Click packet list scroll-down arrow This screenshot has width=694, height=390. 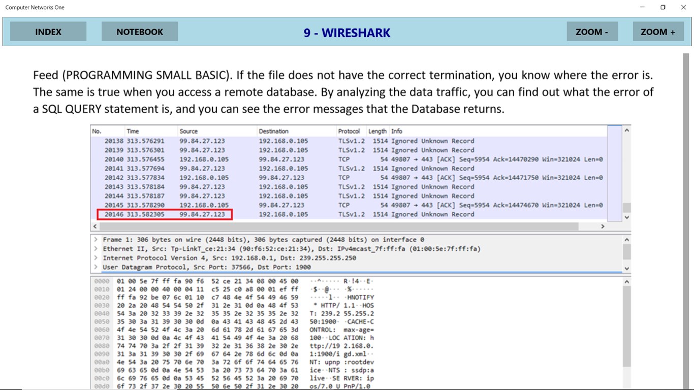(627, 217)
